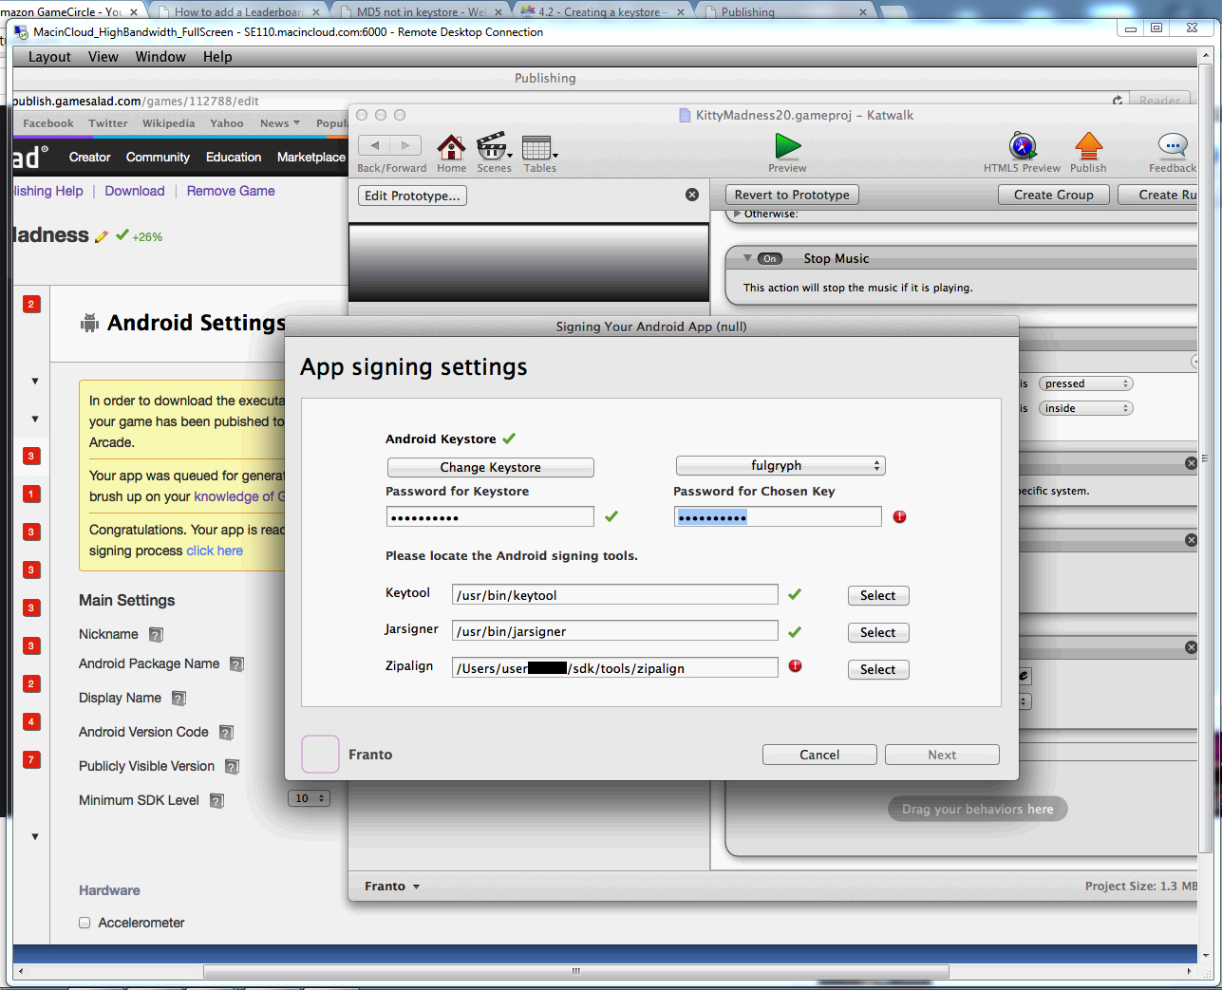This screenshot has height=990, width=1222.
Task: Open the View menu
Action: (103, 57)
